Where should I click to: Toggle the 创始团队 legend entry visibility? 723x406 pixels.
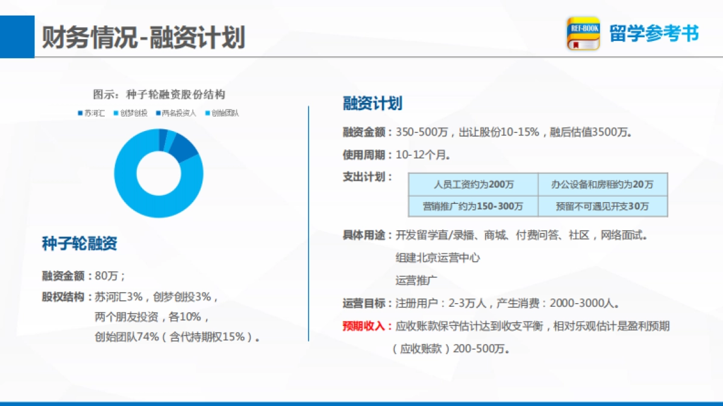tap(222, 112)
